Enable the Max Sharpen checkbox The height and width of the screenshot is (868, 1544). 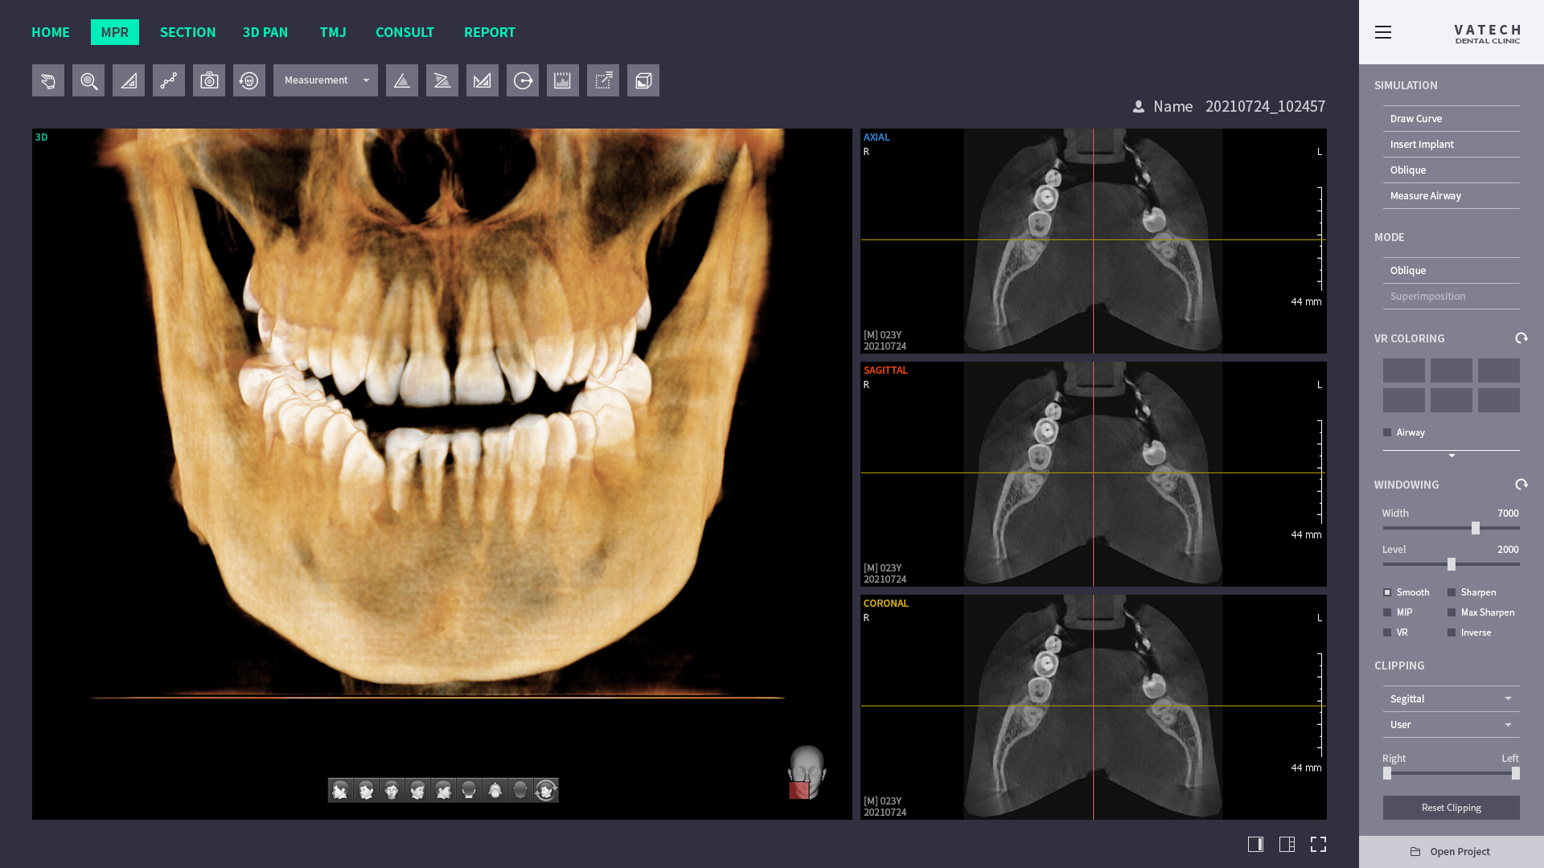pos(1452,612)
